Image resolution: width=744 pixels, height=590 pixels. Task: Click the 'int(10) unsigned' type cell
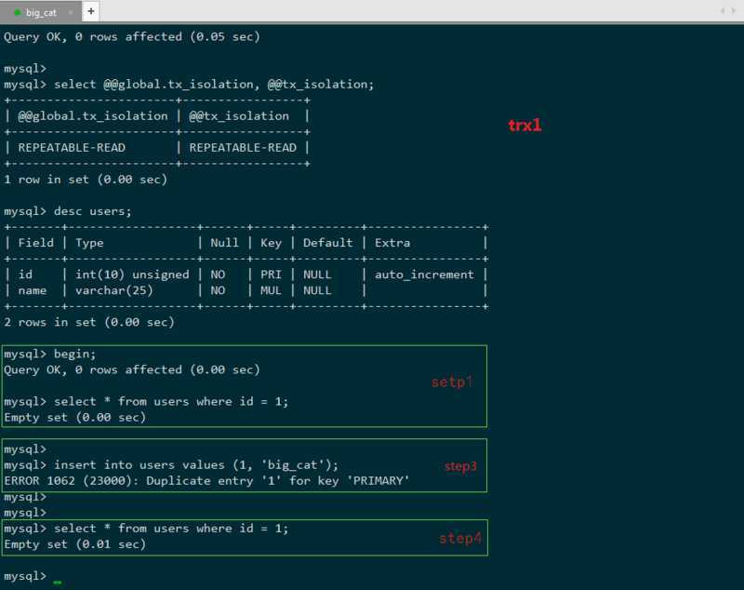click(x=132, y=275)
